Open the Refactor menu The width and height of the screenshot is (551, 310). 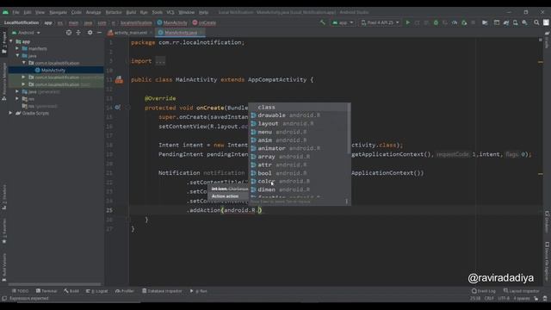[x=114, y=12]
